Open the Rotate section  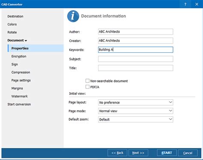(x=12, y=32)
